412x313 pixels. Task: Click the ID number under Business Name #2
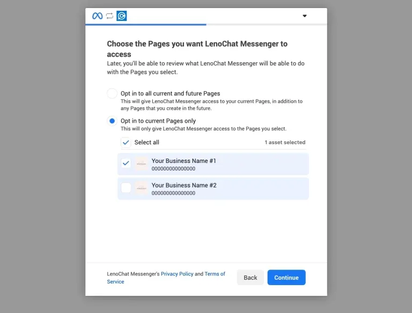click(x=173, y=193)
